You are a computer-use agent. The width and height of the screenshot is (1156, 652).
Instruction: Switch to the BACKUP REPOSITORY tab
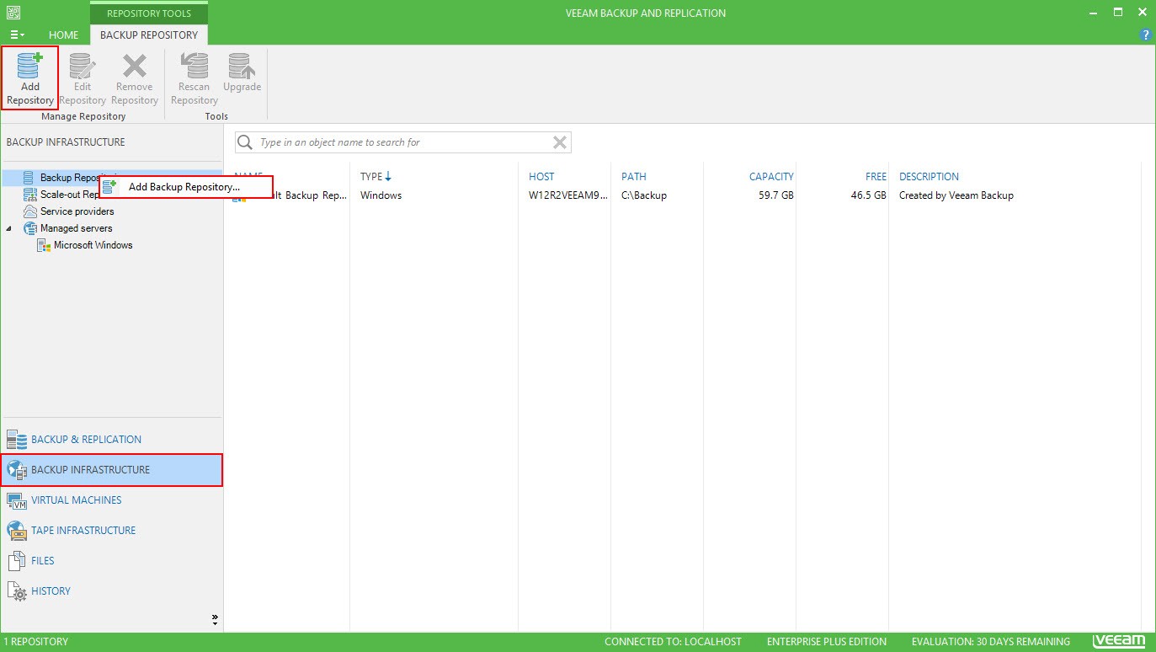pyautogui.click(x=149, y=35)
